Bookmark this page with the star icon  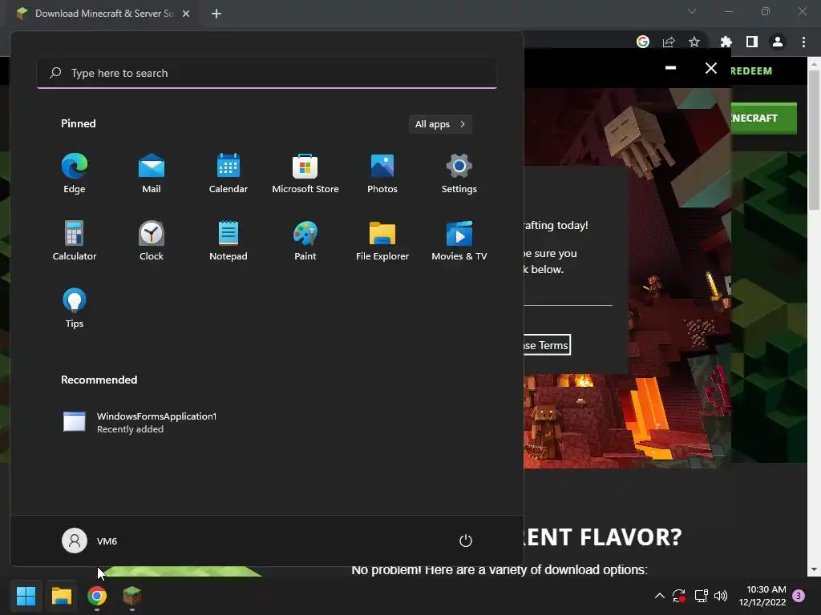(694, 42)
